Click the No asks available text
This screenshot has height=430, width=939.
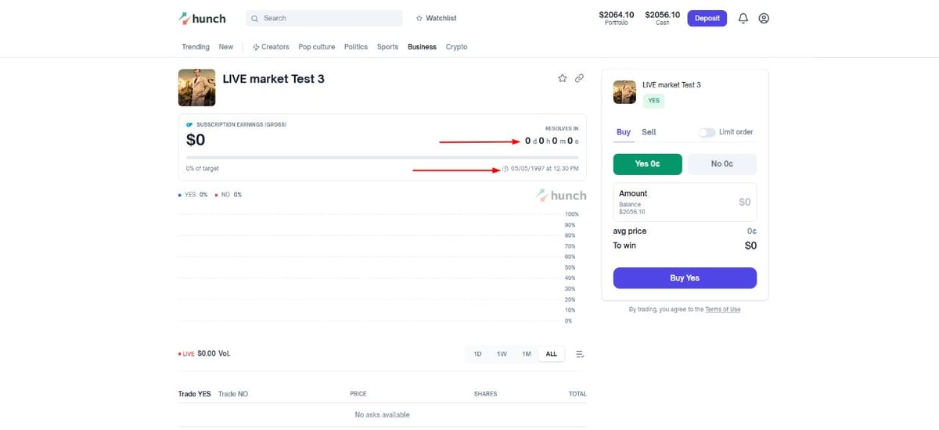pos(382,415)
